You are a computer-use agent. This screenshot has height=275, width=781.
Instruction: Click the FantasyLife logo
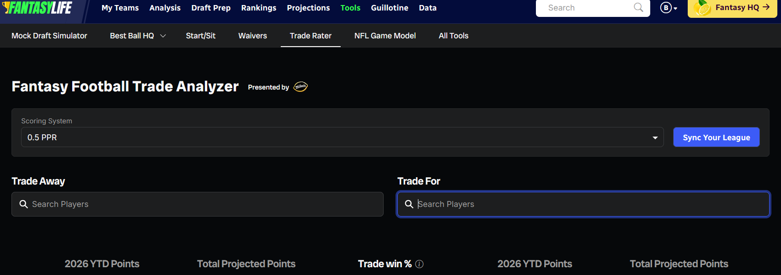[x=37, y=7]
